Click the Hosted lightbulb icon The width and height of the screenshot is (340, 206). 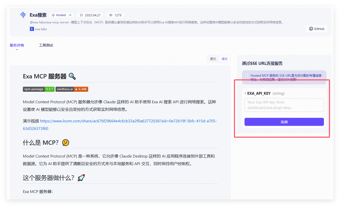53,15
